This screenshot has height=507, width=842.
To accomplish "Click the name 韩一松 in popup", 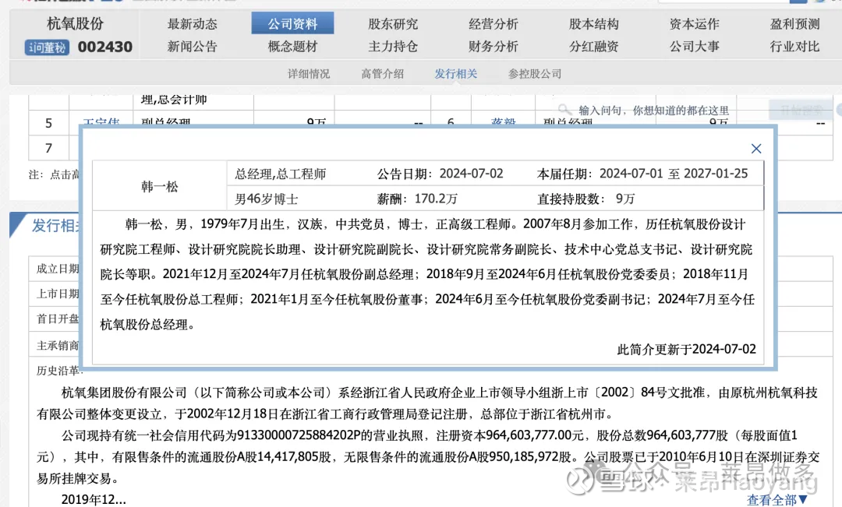I will tap(160, 186).
